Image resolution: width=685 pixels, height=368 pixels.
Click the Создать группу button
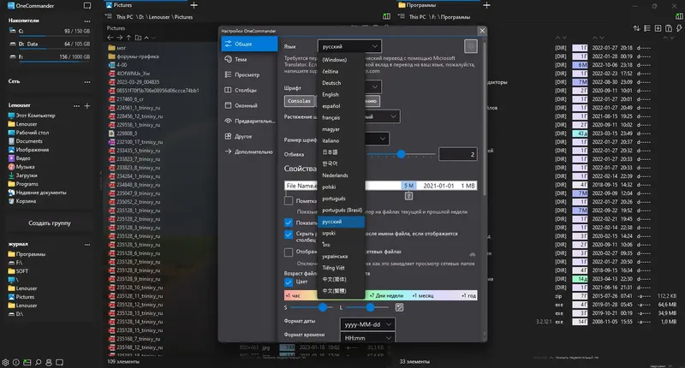click(x=50, y=223)
